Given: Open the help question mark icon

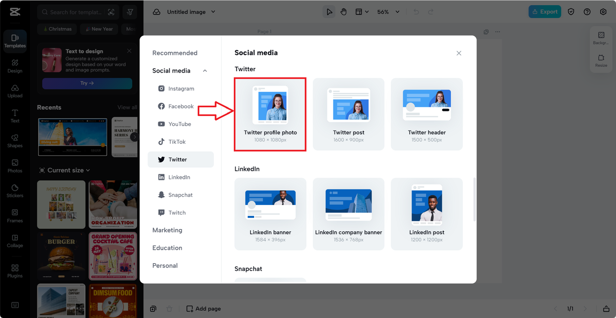Looking at the screenshot, I should (x=587, y=12).
